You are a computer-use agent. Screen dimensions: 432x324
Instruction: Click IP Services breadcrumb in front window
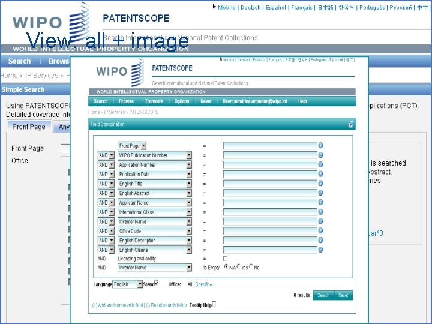click(115, 112)
